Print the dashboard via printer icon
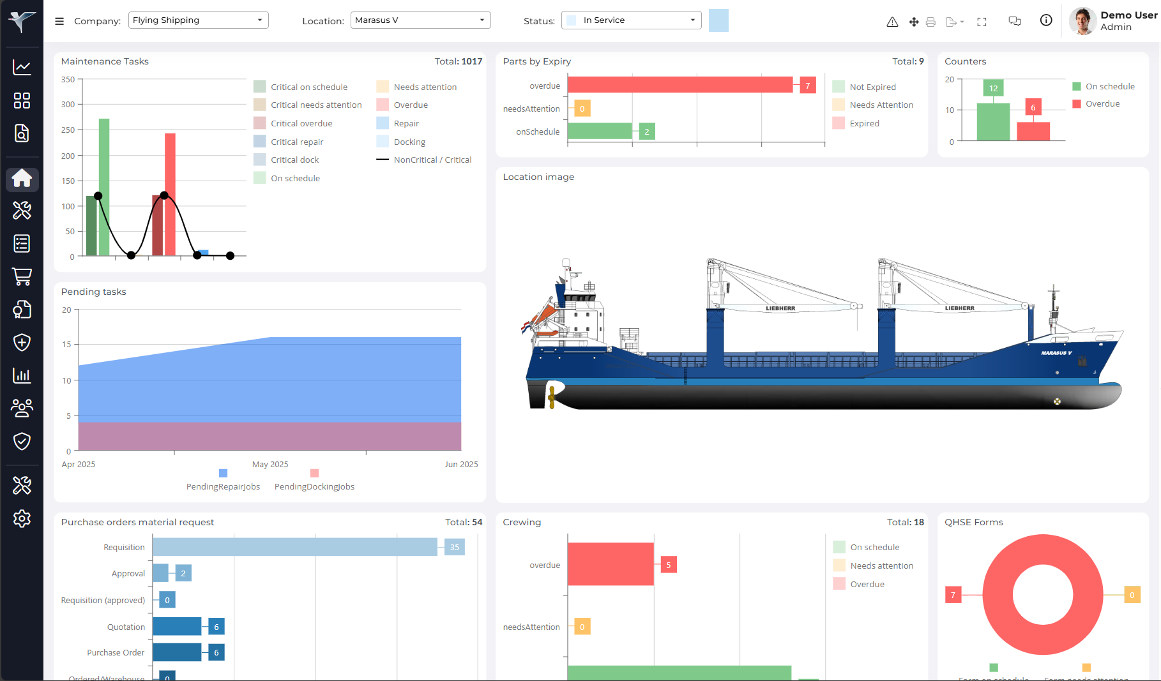 point(930,21)
